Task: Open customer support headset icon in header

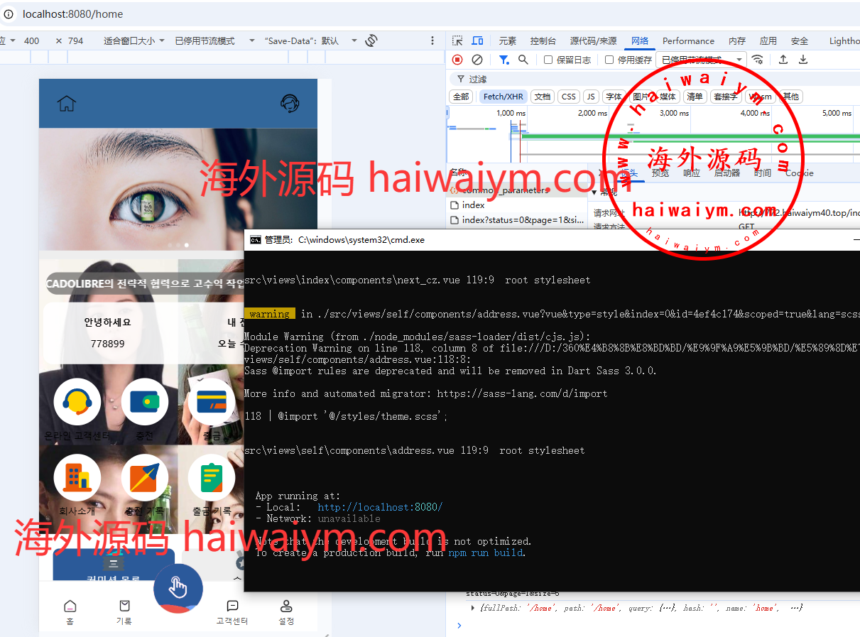Action: 289,104
